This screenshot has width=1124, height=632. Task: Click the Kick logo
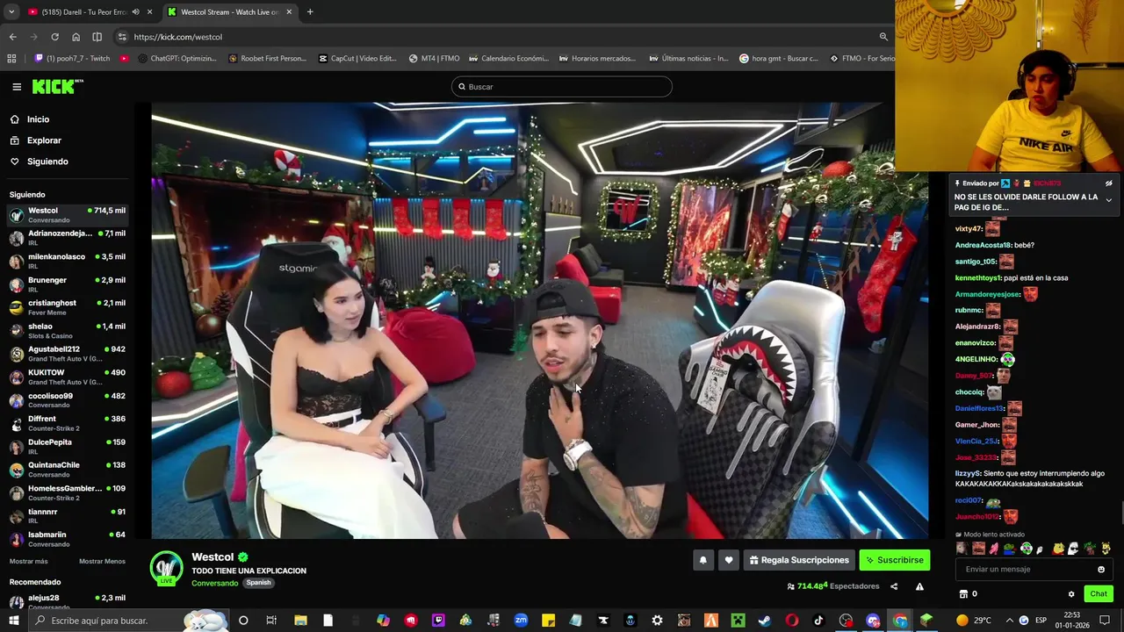click(57, 86)
